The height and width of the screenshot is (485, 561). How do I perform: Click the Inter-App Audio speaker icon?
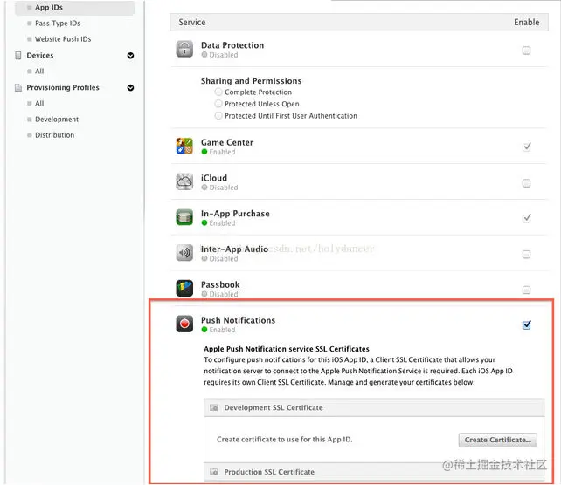184,253
